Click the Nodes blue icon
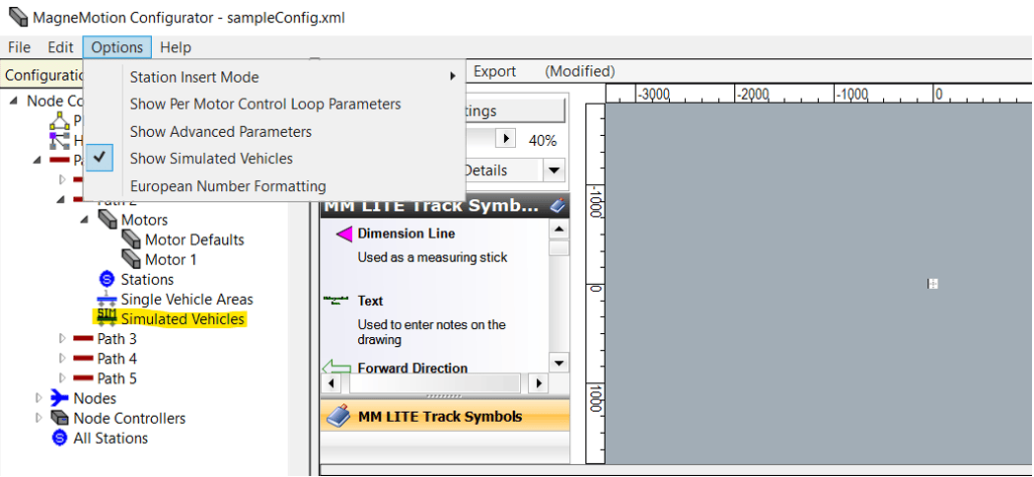1034x477 pixels. click(x=60, y=398)
